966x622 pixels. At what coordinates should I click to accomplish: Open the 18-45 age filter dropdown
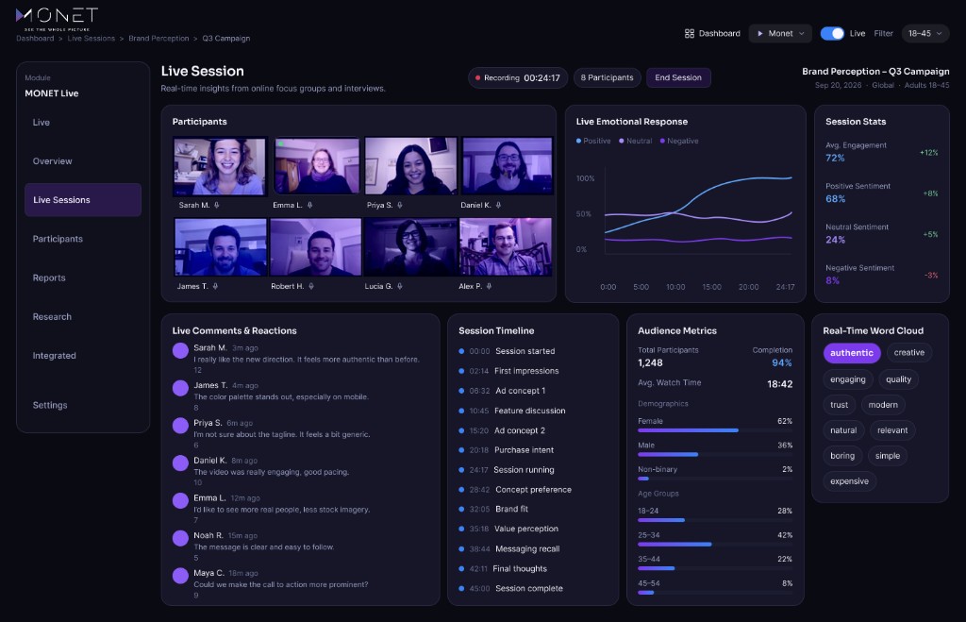click(924, 33)
